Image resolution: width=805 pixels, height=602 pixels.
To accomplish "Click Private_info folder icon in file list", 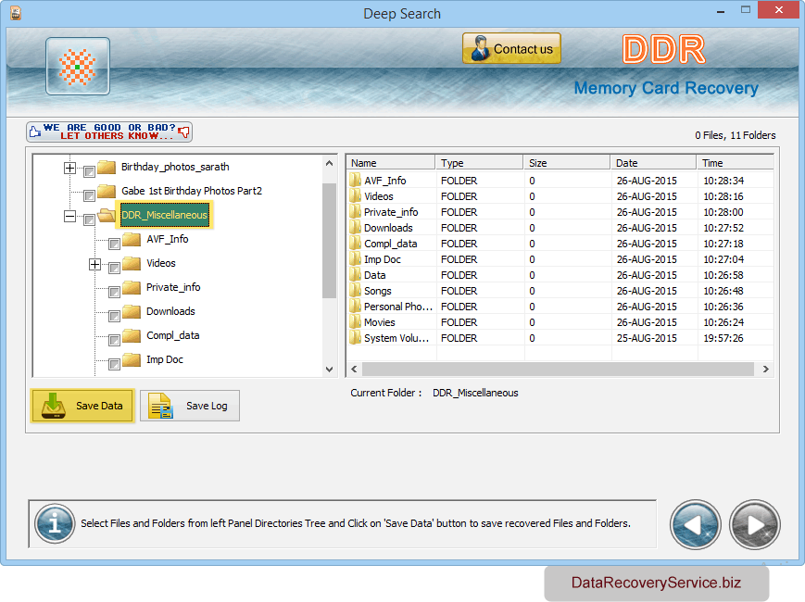I will tap(355, 212).
